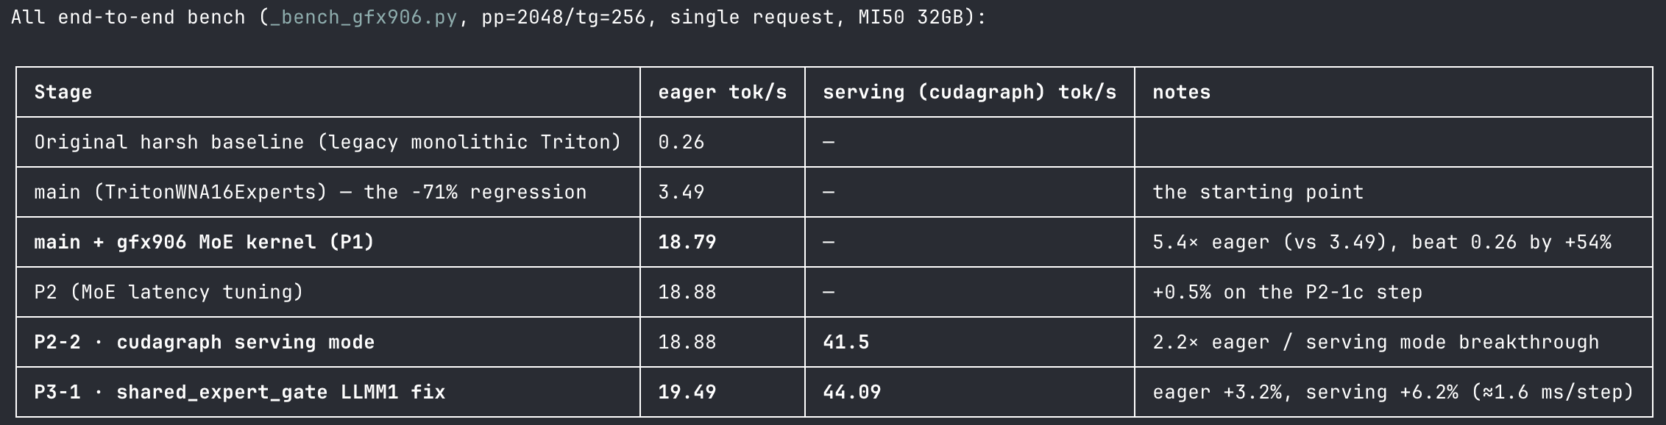Select the 3.49 eager value
The height and width of the screenshot is (425, 1666).
coord(681,192)
